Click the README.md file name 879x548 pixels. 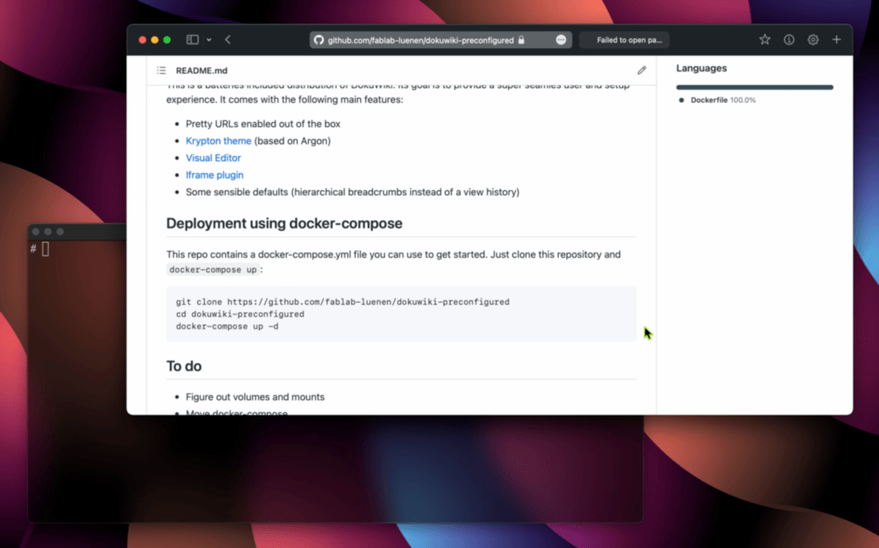click(201, 71)
